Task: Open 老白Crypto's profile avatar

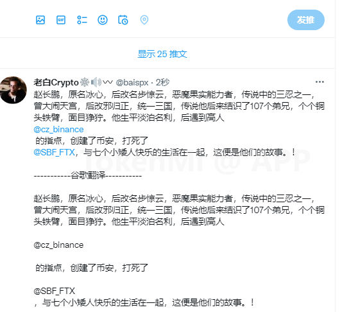Action: [13, 90]
